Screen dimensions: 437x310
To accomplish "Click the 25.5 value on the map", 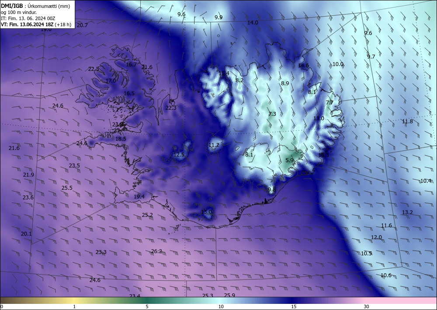I will 67,188.
